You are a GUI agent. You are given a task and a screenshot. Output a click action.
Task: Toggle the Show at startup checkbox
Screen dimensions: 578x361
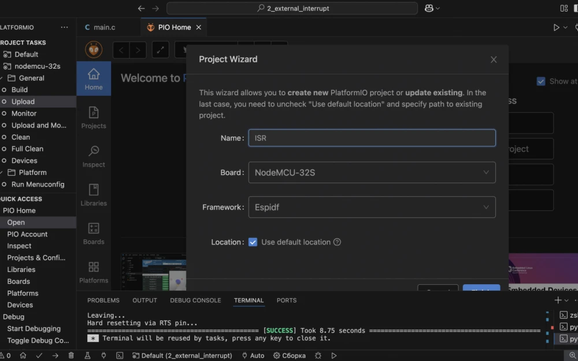tap(542, 81)
